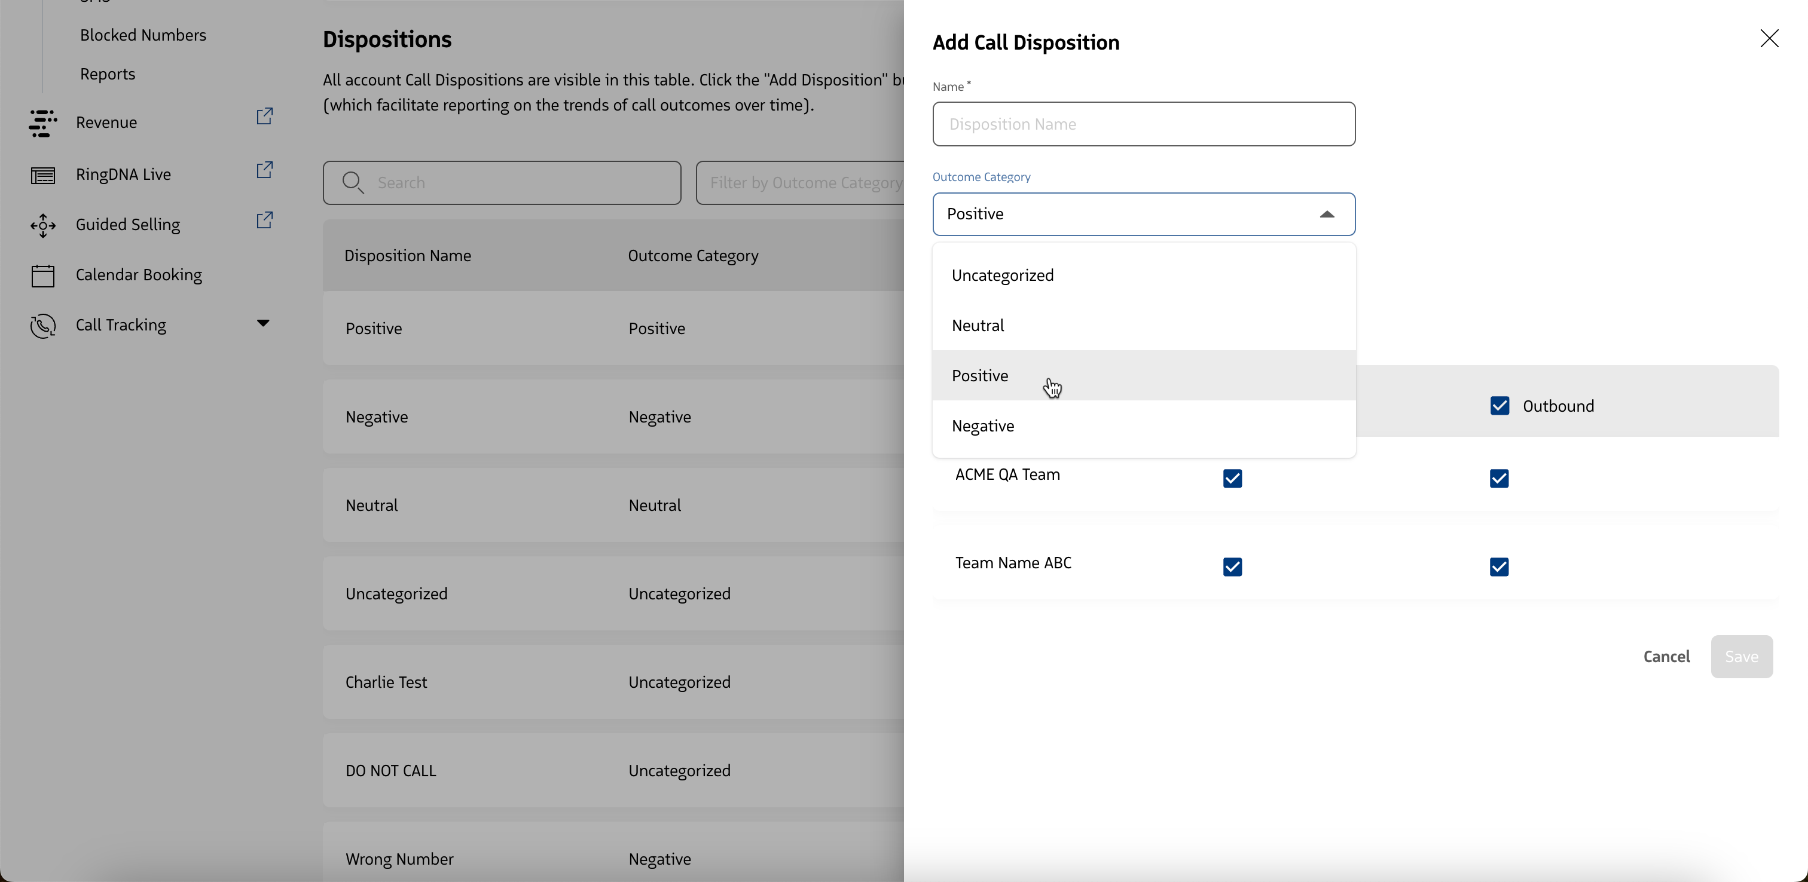Click into the Disposition Name field
1808x882 pixels.
[1143, 124]
